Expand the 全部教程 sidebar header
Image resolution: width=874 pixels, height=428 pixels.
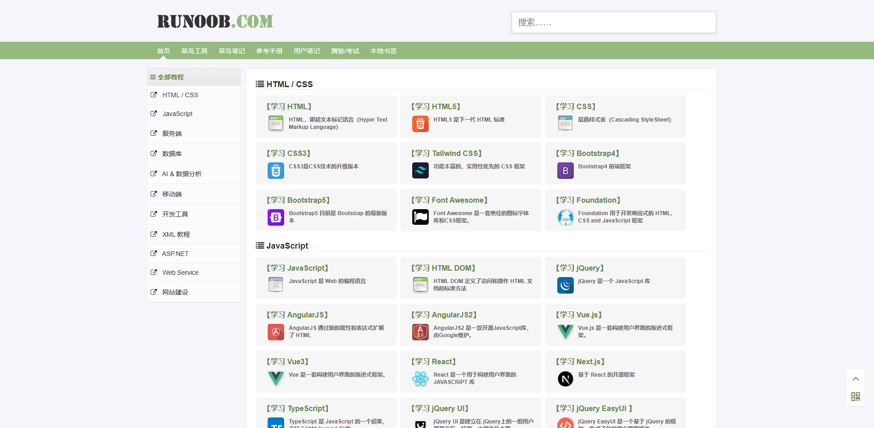194,77
